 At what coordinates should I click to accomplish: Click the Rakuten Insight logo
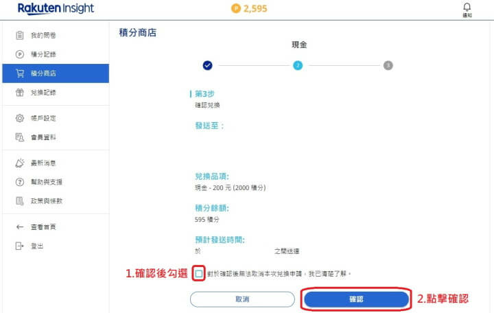(56, 8)
